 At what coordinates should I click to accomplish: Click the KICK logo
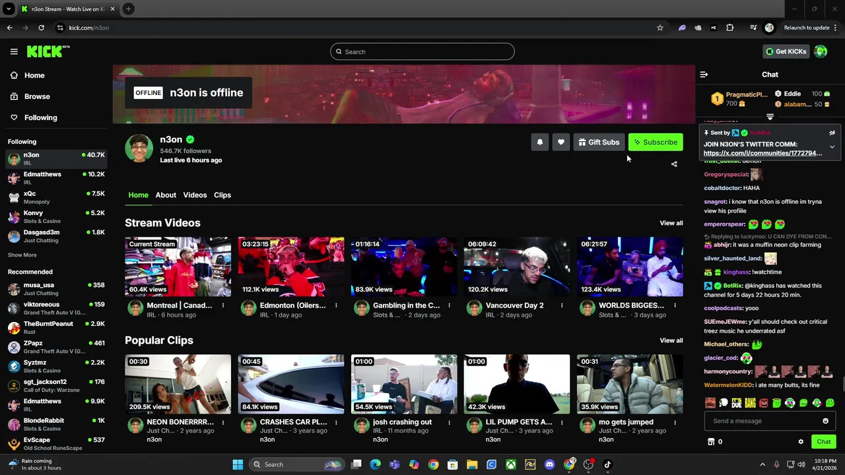point(48,51)
